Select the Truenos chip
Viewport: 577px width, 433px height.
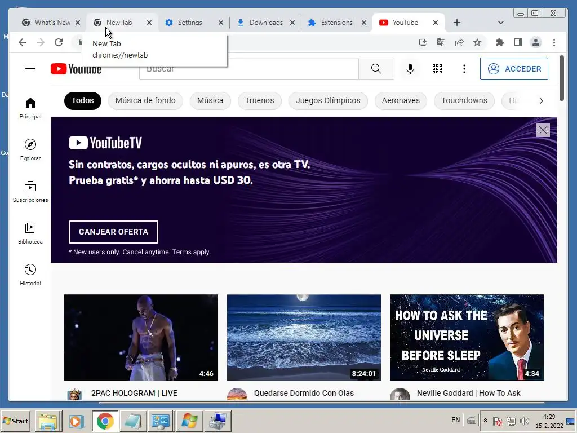point(259,100)
